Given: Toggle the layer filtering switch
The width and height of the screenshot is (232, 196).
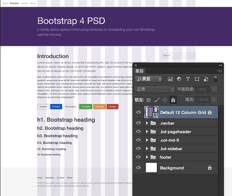Looking at the screenshot, I should (215, 79).
